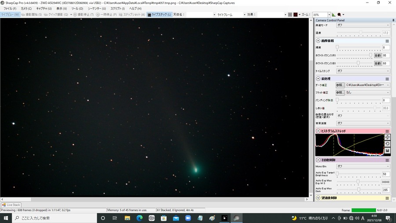This screenshot has height=223, width=396.
Task: Open Zoom from the taskbar
Action: click(x=188, y=218)
